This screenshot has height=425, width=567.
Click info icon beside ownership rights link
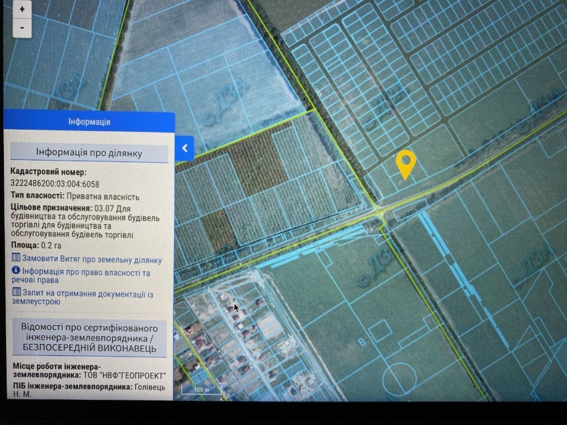(x=16, y=272)
